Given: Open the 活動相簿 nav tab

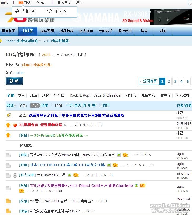Looking at the screenshot, I should [x=67, y=31].
